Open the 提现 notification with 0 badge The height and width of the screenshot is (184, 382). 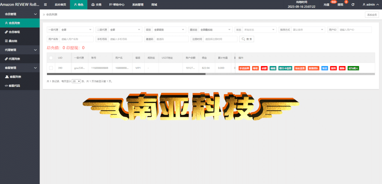click(340, 4)
